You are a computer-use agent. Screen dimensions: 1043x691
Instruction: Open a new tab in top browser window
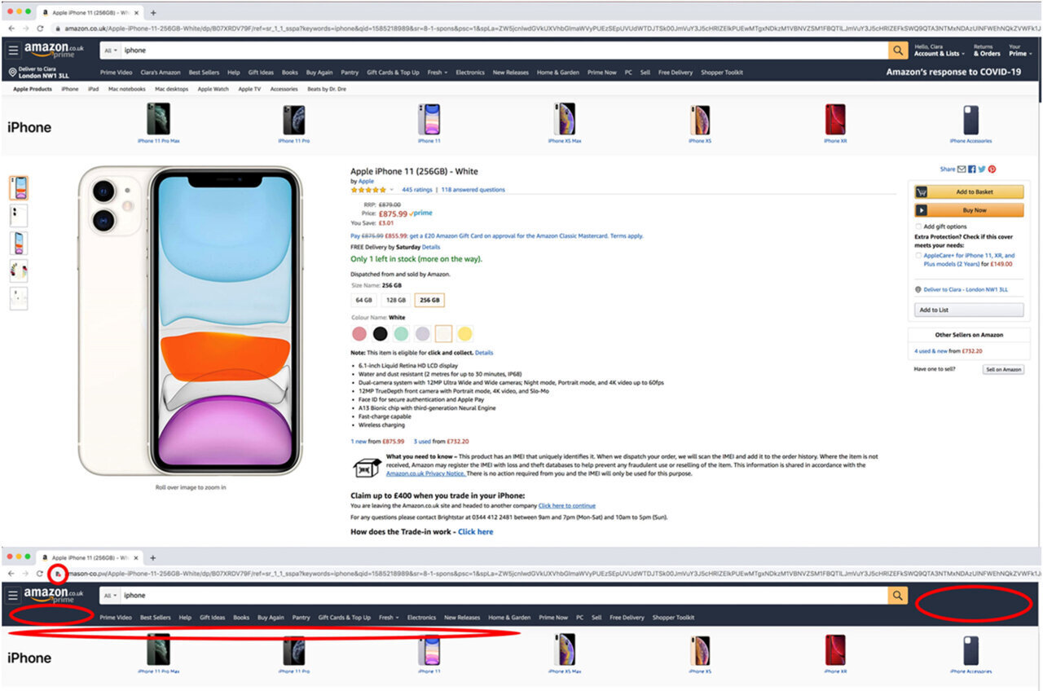tap(153, 12)
